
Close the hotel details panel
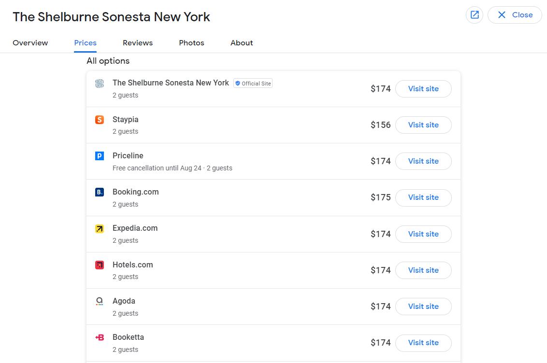tap(515, 15)
